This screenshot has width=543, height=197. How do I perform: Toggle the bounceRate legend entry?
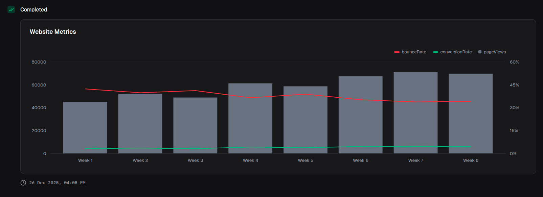[410, 52]
